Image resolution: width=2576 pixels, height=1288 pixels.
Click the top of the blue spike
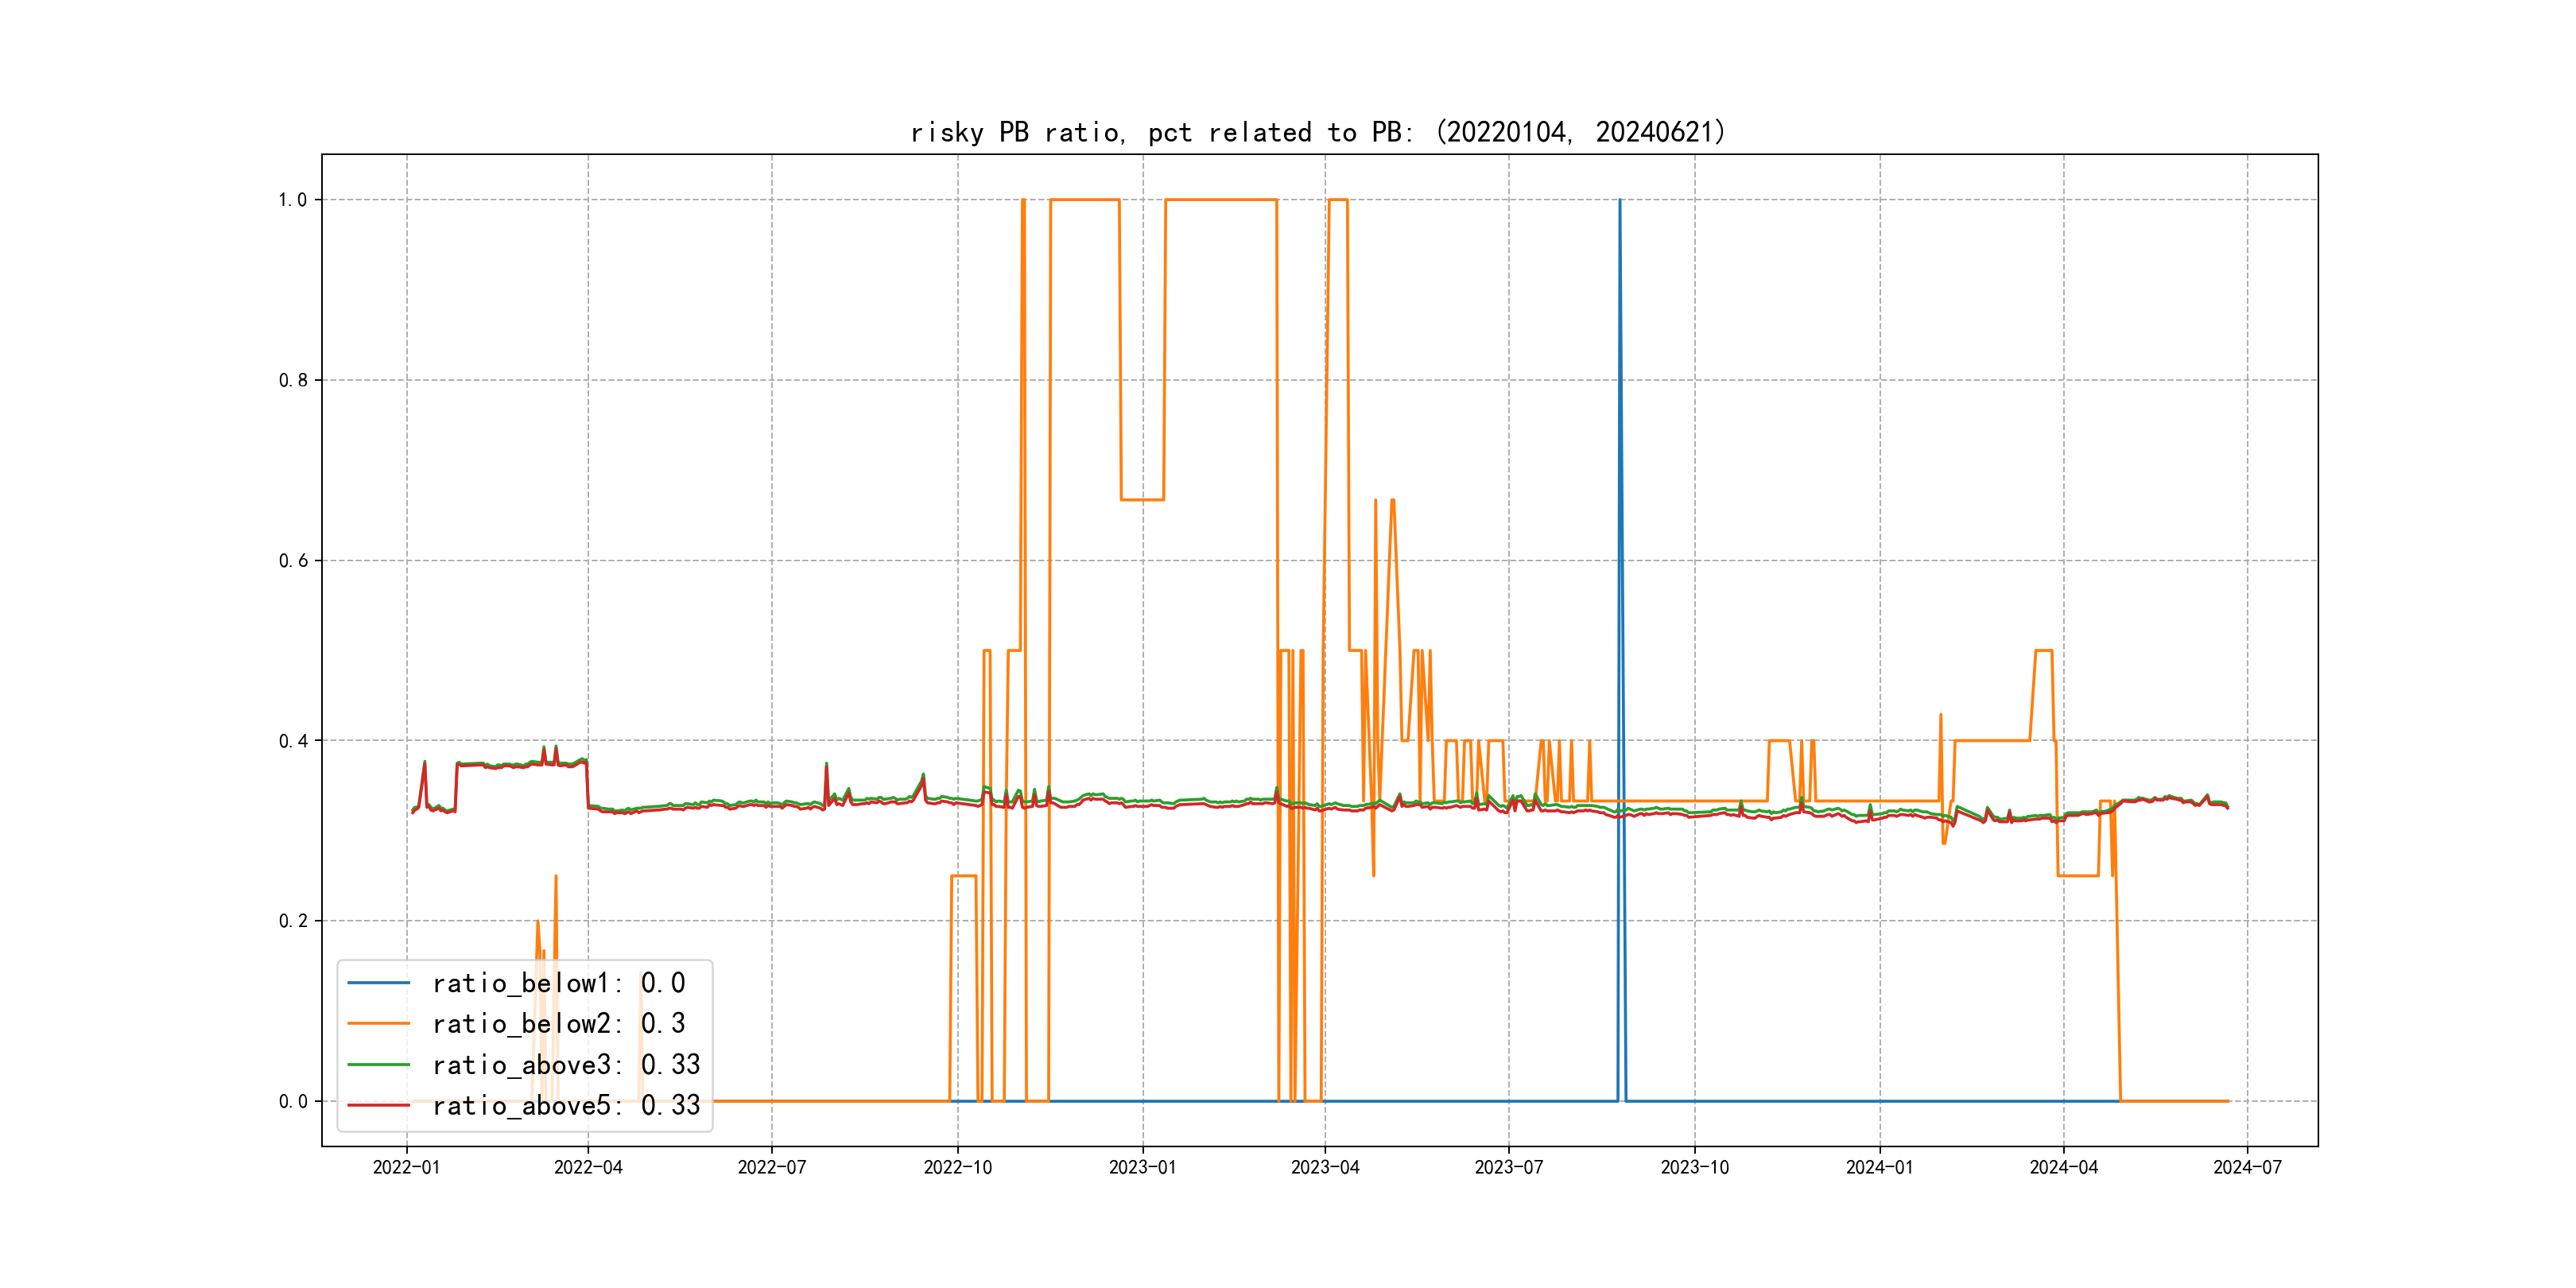coord(1620,201)
